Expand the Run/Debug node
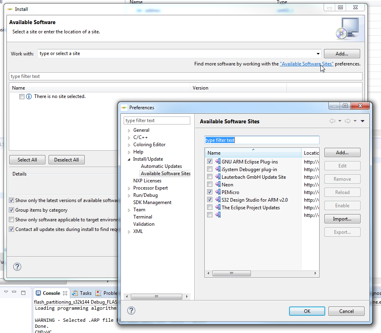Screen dimensions: 381x333 click(x=129, y=196)
